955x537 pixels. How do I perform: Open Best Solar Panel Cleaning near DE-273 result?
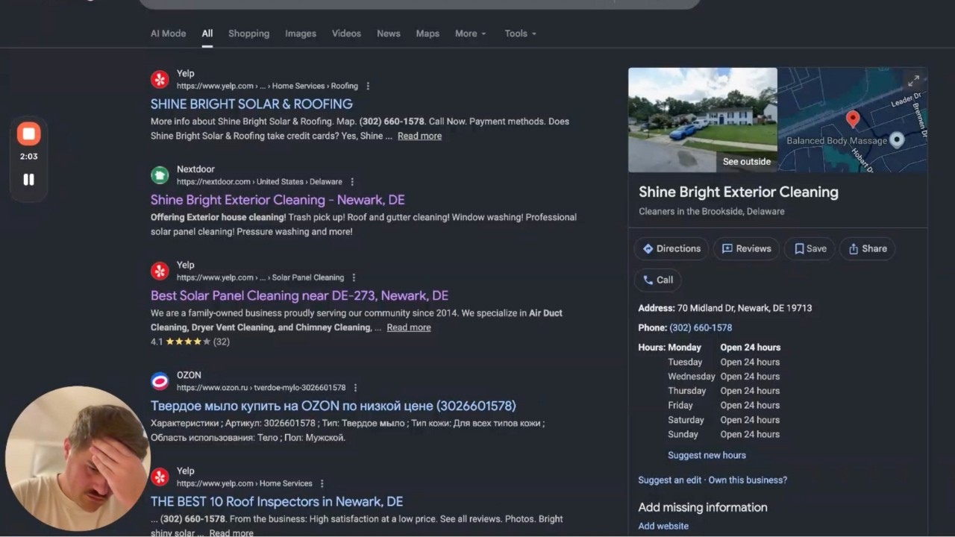coord(299,295)
